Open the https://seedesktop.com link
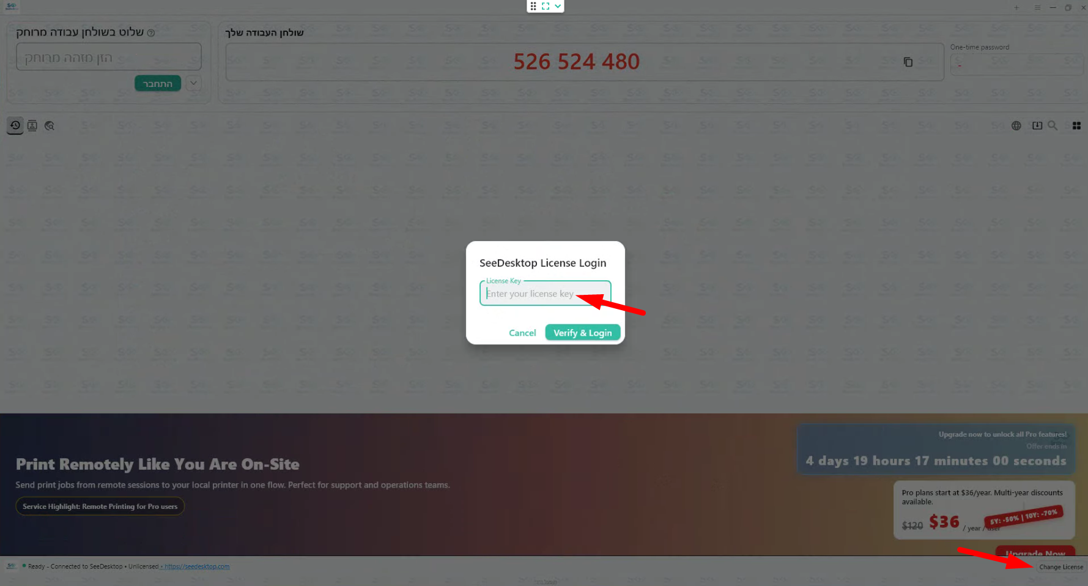The image size is (1088, 586). tap(197, 566)
